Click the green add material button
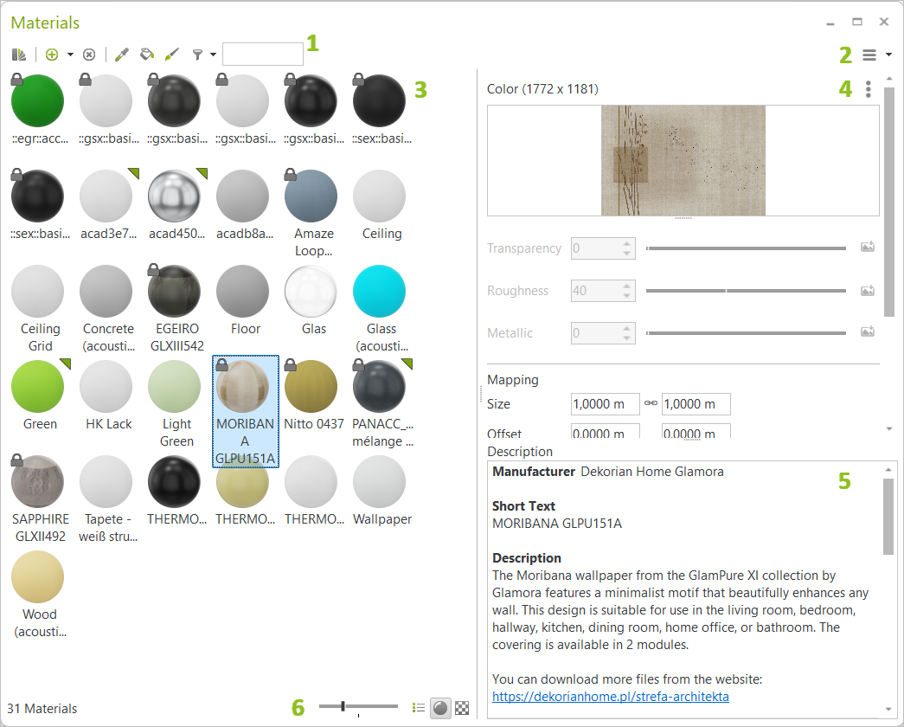 (x=52, y=55)
